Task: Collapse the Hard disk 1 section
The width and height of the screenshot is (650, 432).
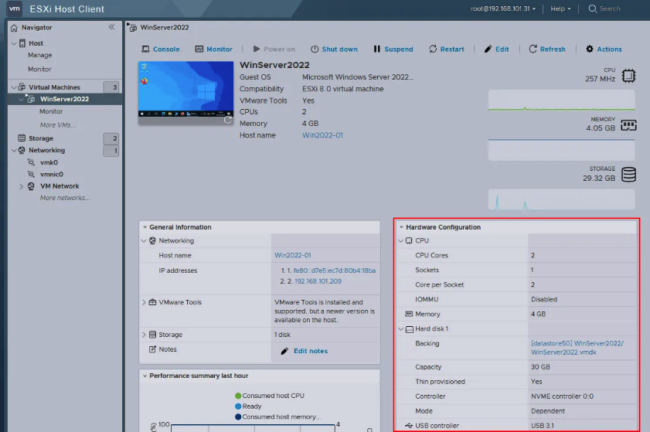Action: 401,328
